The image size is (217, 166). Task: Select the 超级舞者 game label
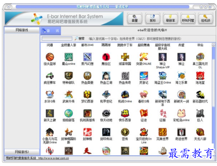coord(144,45)
